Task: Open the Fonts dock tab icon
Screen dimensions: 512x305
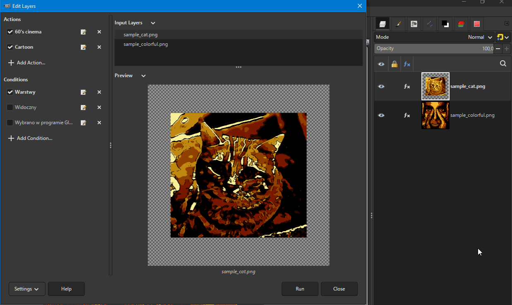Action: pos(414,24)
